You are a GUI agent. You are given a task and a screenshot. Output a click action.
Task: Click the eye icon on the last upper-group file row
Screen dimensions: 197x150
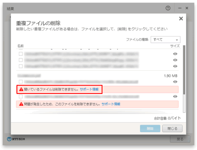point(175,66)
